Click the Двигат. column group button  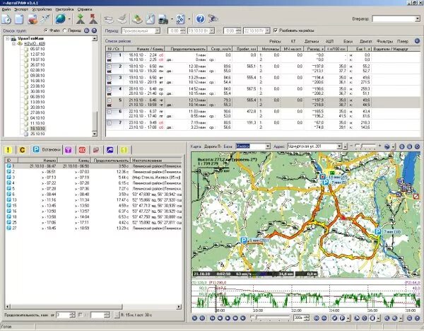click(x=365, y=42)
